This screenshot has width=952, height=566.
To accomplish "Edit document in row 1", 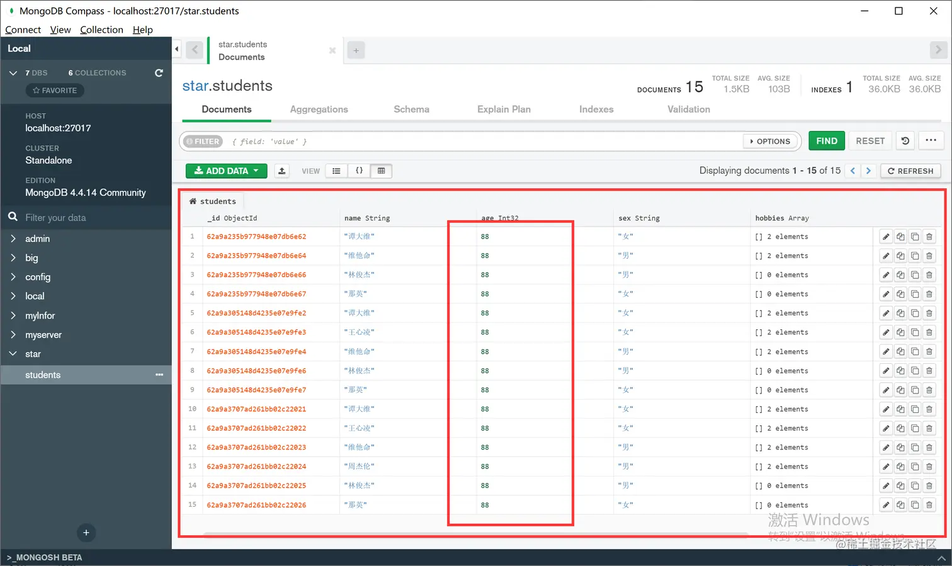I will click(886, 237).
